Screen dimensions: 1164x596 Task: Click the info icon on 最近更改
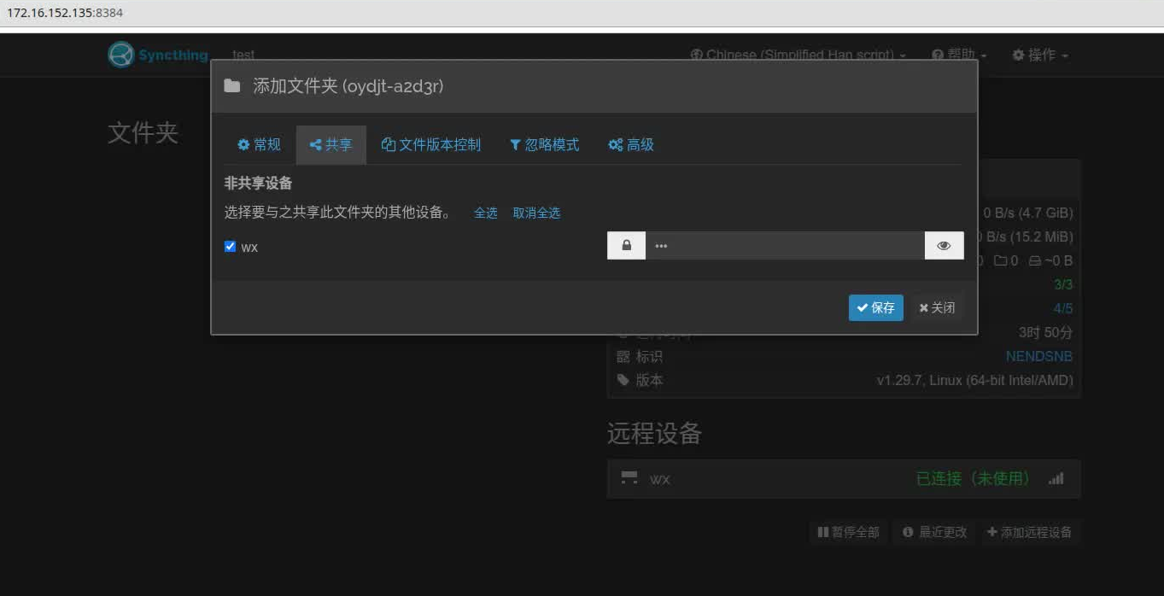[907, 532]
